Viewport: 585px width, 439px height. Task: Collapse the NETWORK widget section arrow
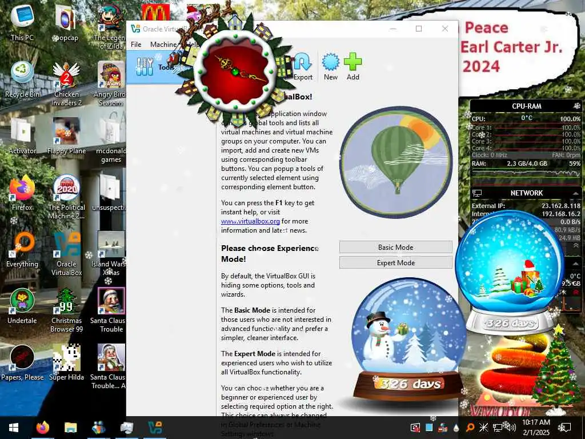pyautogui.click(x=576, y=193)
